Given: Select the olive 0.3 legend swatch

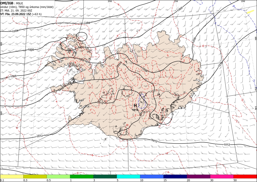Looking at the screenshot, I should pos(35,176).
